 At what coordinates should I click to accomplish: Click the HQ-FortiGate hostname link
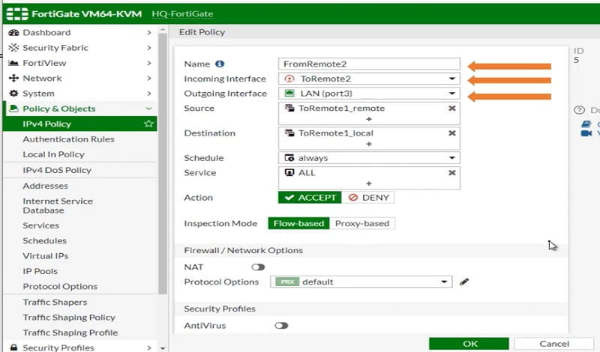182,14
